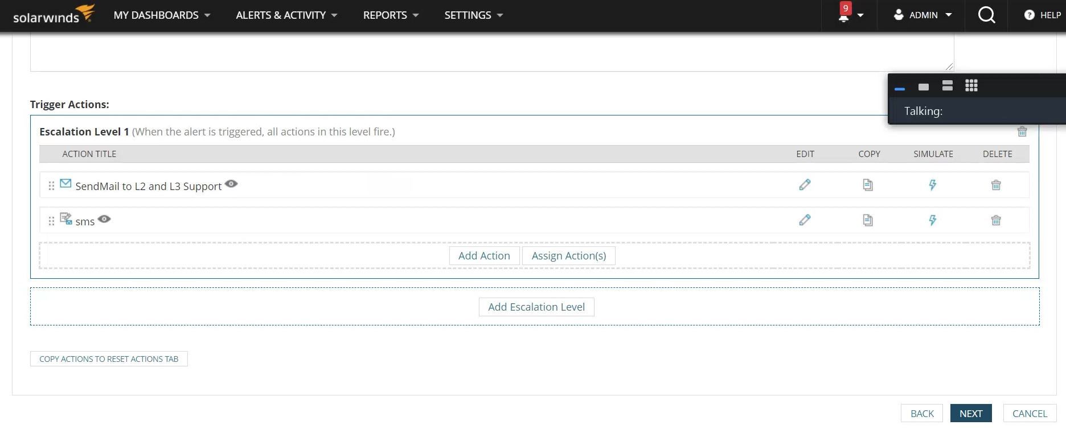Click the sms action type icon
Viewport: 1066px width, 429px height.
(66, 218)
